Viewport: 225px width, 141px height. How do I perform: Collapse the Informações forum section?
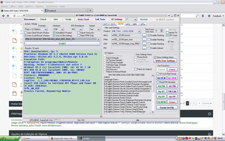pos(210,114)
